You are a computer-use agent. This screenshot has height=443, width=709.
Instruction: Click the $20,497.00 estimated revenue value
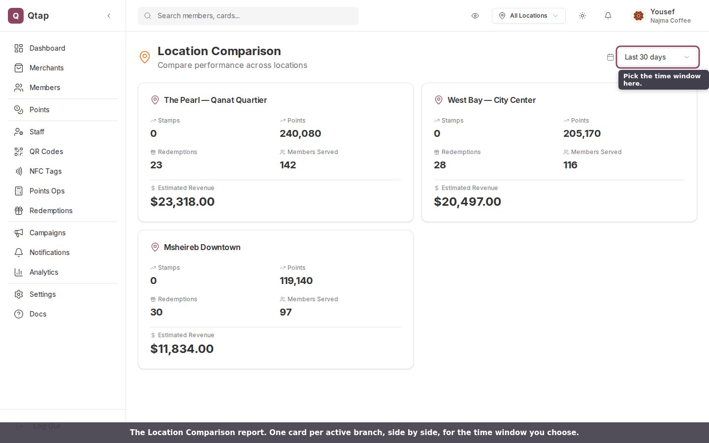pos(467,201)
